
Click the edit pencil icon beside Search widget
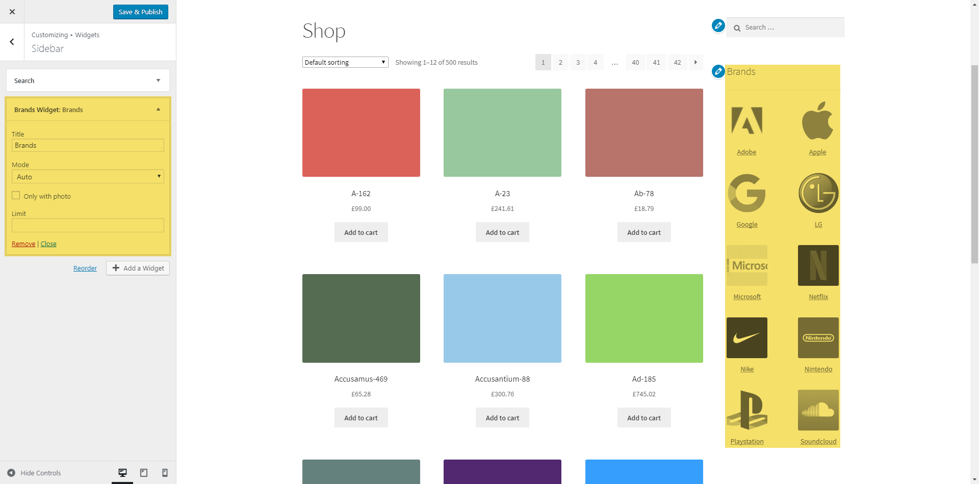718,25
